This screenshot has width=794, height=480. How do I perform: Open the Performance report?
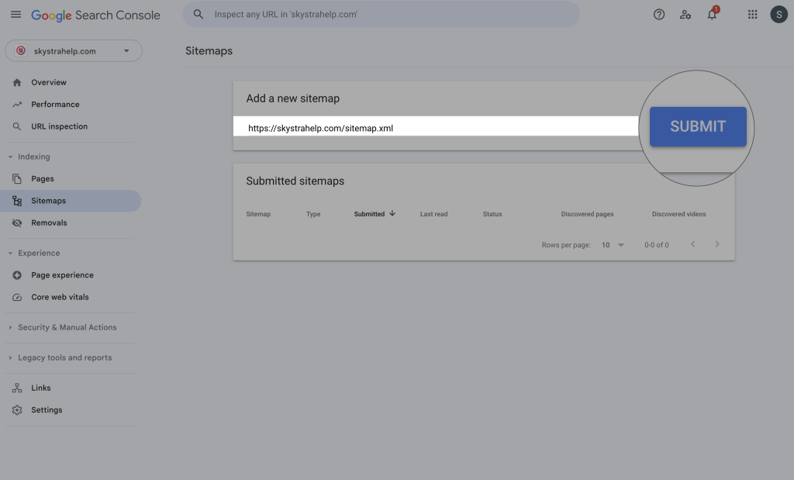tap(55, 104)
